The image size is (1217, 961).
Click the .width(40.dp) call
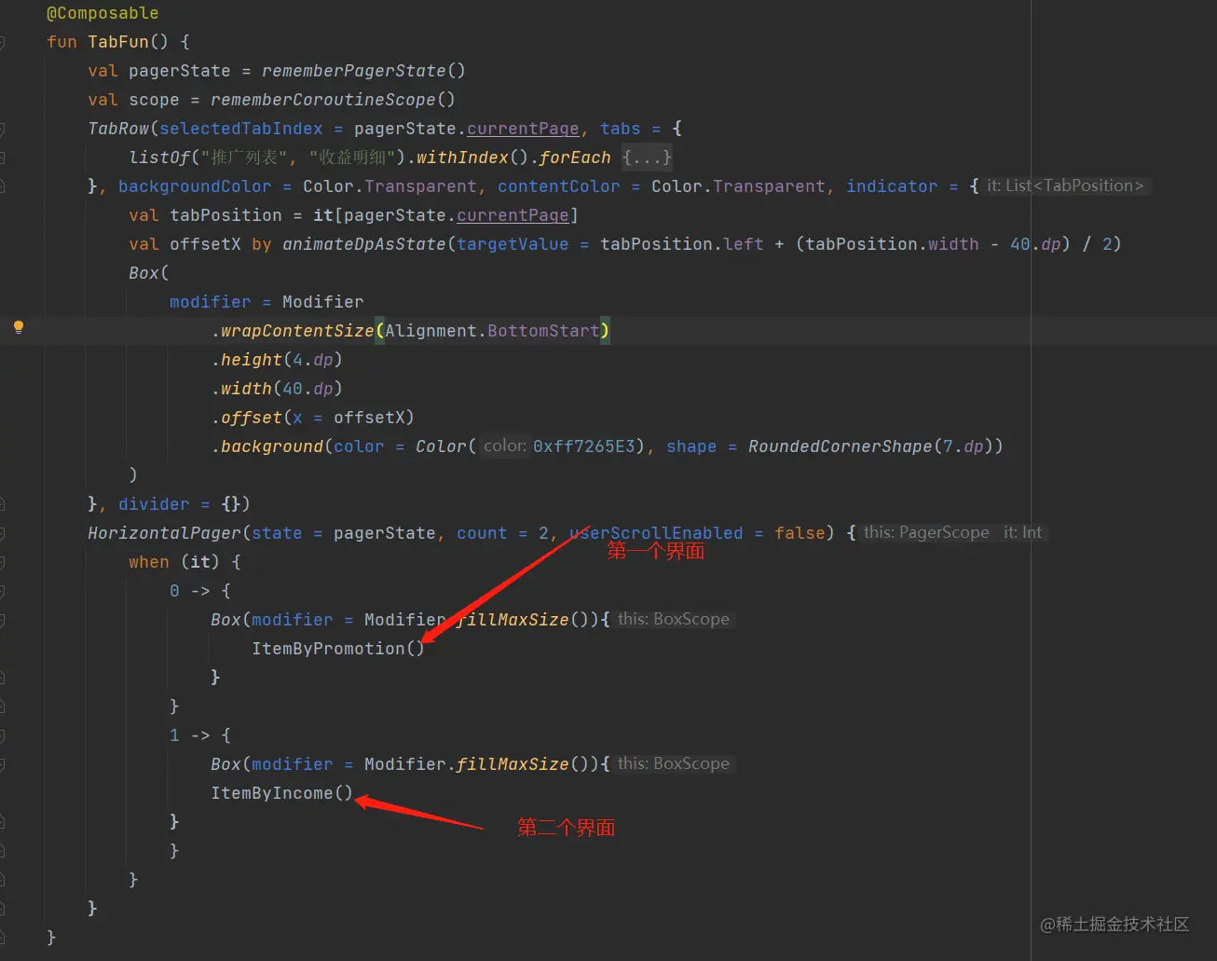[x=277, y=389]
